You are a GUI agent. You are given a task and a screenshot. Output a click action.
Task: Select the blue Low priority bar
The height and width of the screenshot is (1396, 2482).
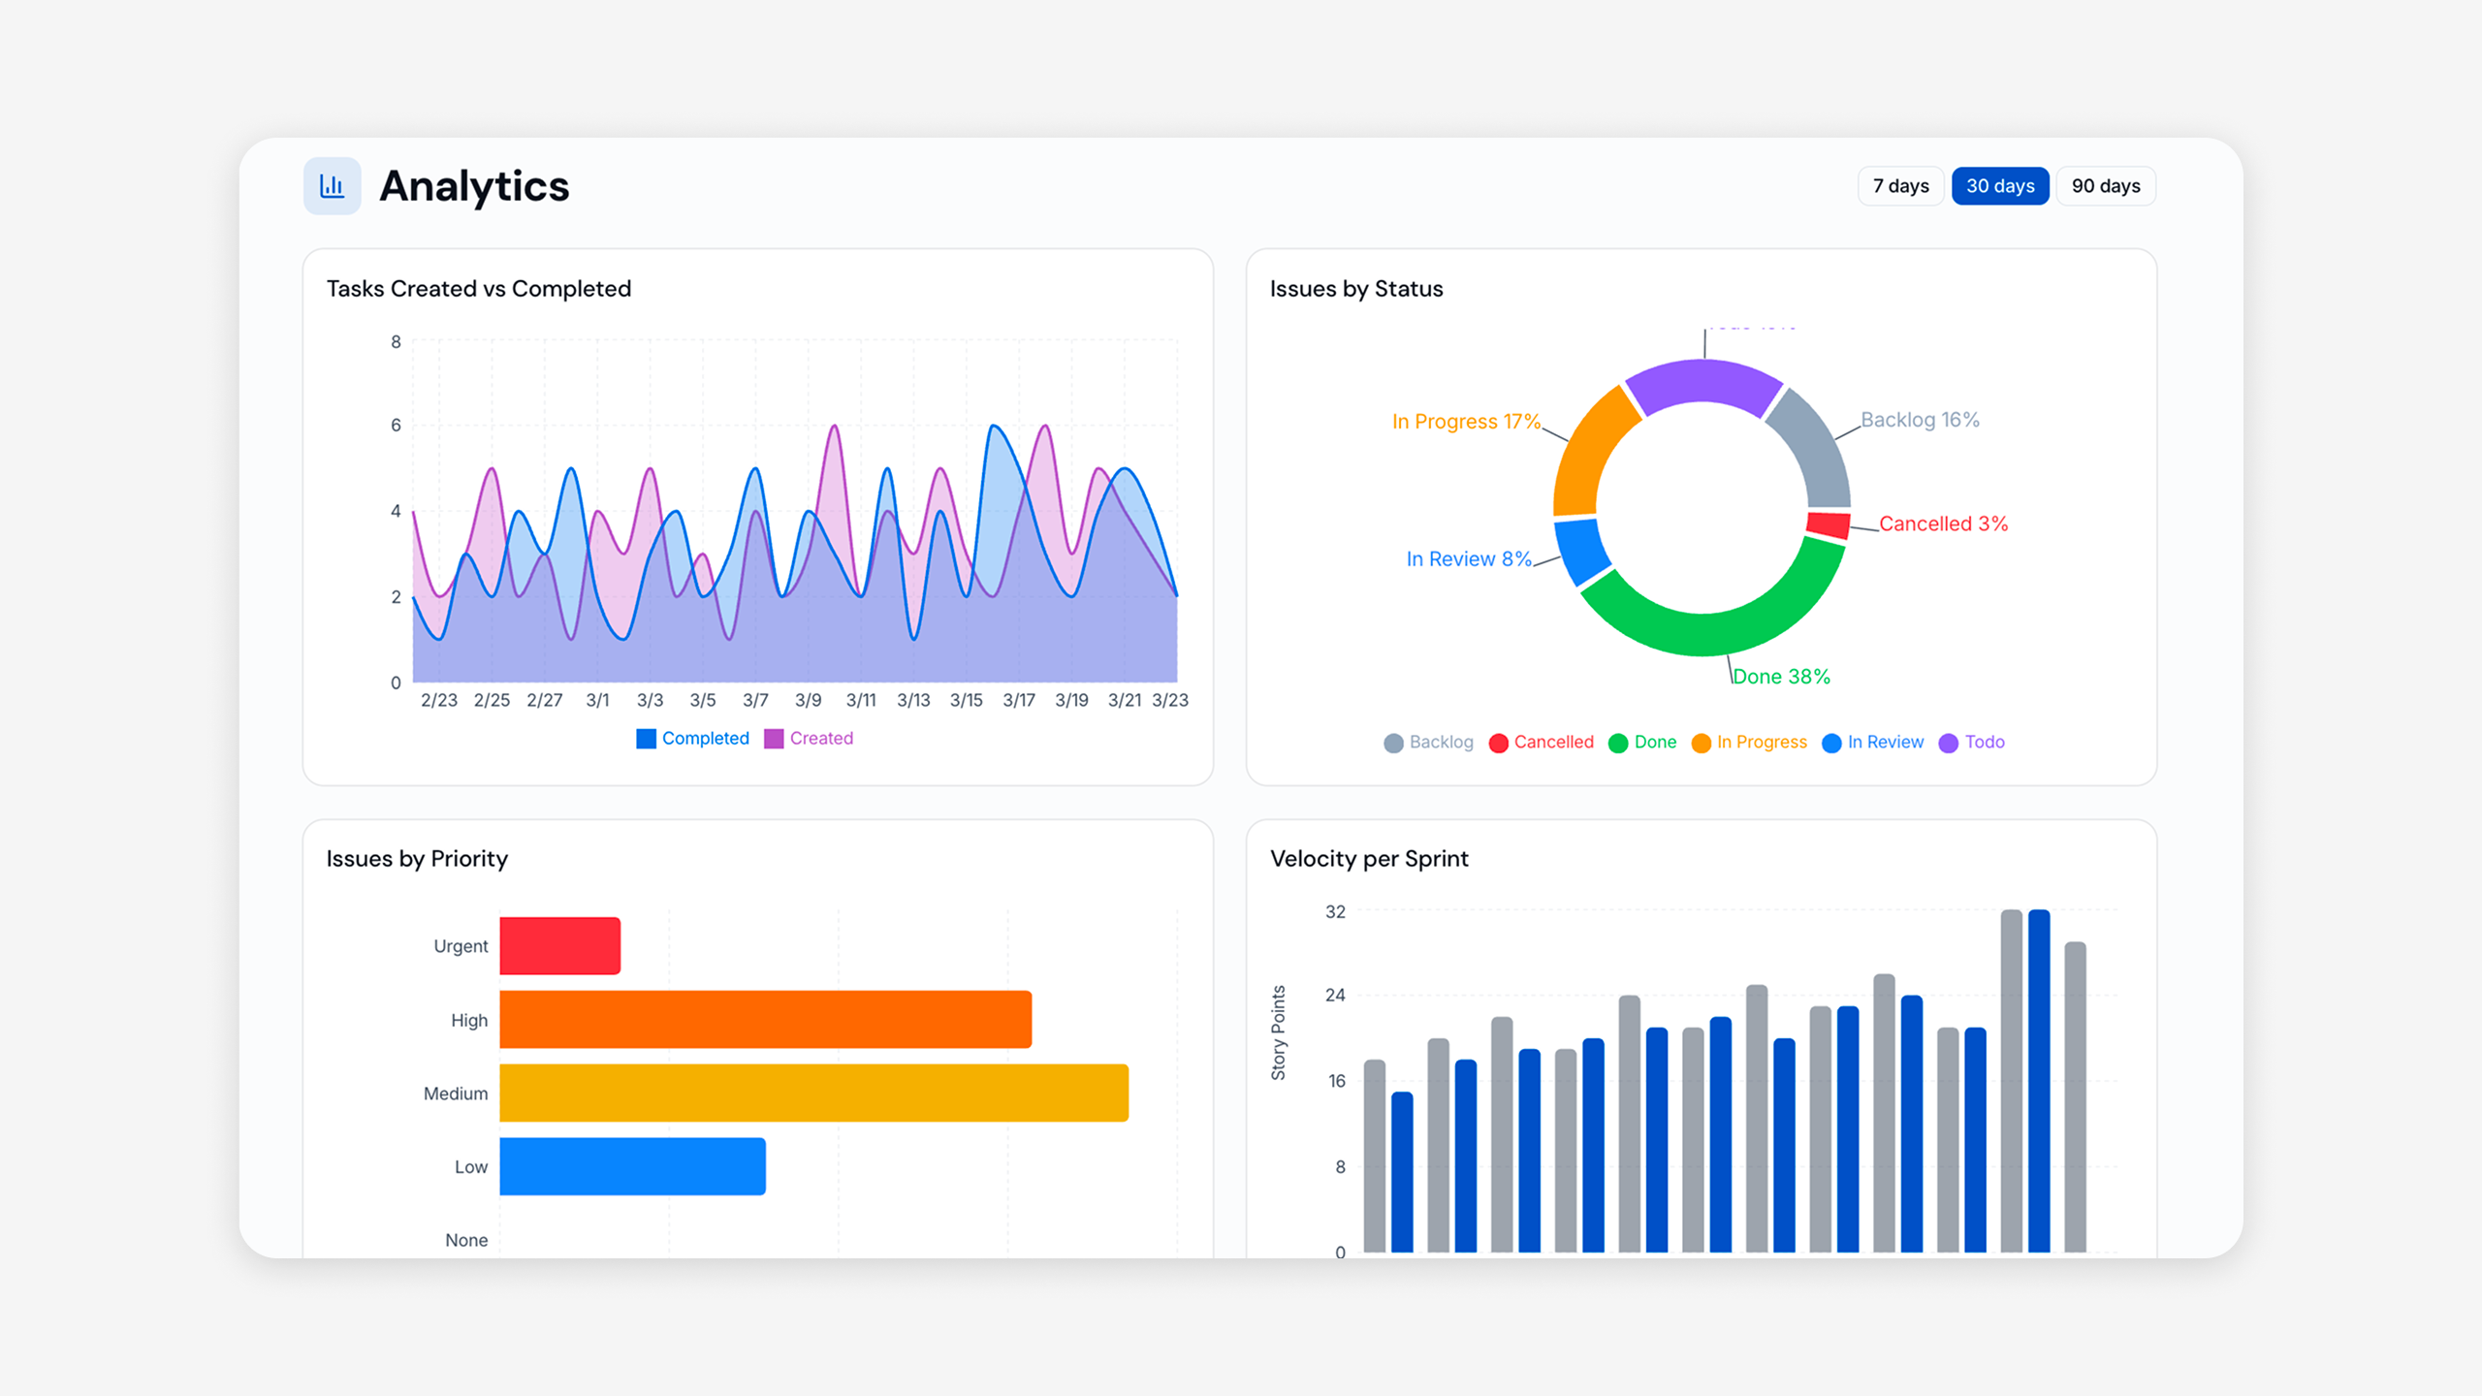click(632, 1166)
